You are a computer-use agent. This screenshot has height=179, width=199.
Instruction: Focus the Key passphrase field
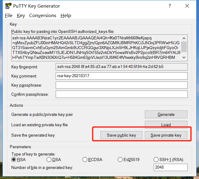pos(122,85)
